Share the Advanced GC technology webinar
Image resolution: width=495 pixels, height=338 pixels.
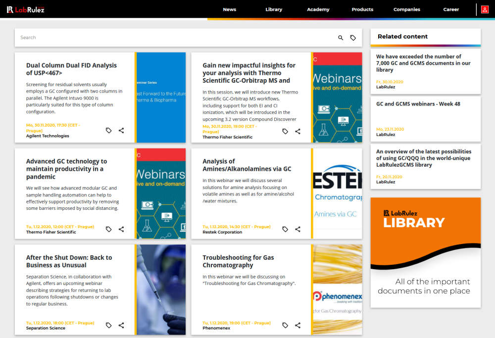point(121,229)
